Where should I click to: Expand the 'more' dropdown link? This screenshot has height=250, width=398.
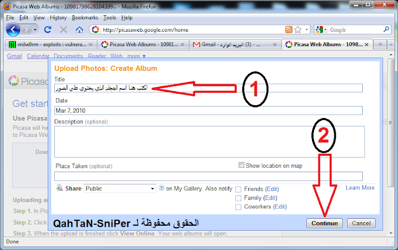click(x=136, y=56)
